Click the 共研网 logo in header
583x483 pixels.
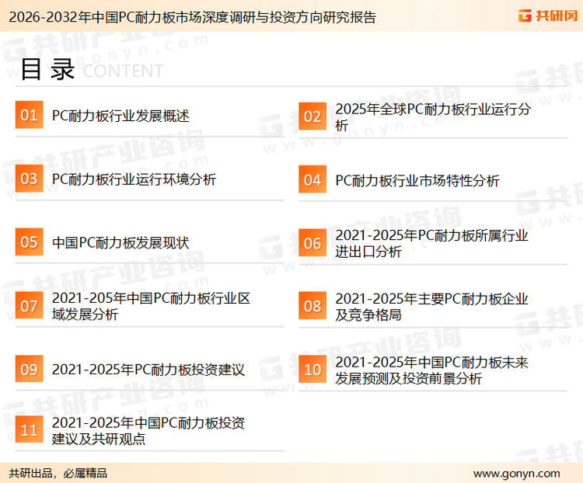point(548,16)
